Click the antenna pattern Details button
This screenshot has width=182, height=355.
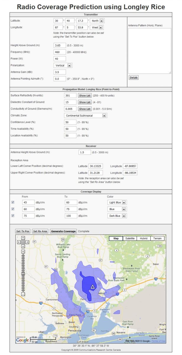pos(134,78)
